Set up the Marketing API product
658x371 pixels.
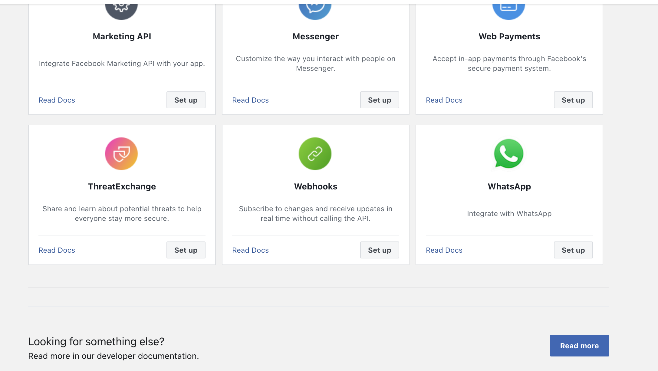click(186, 100)
